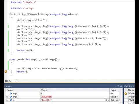This screenshot has width=139, height=104.
Task: Click the _tmain function signature line
Action: coord(35,60)
